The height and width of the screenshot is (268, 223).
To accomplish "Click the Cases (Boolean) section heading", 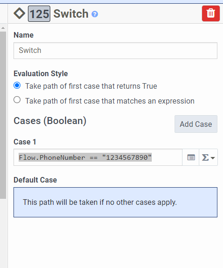I will point(50,121).
